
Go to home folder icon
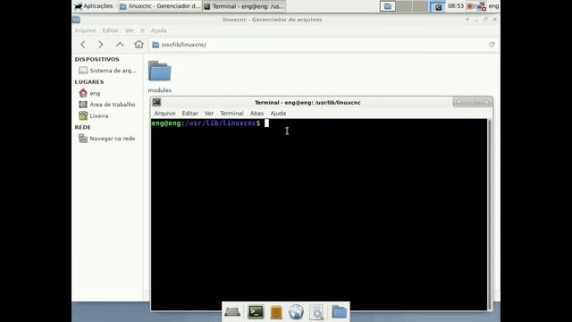[x=139, y=45]
